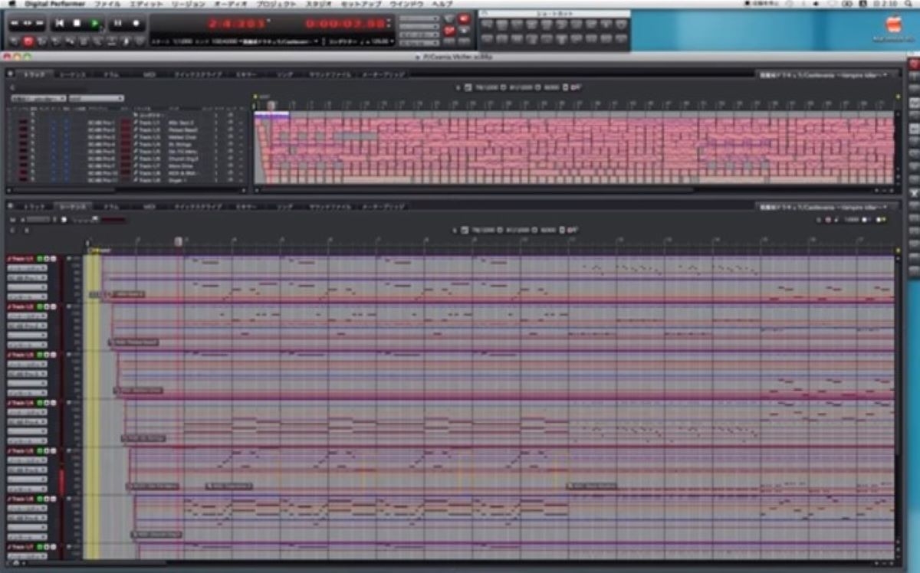Click the Track-1 name label in sequence editor
The height and width of the screenshot is (573, 920).
tap(21, 259)
